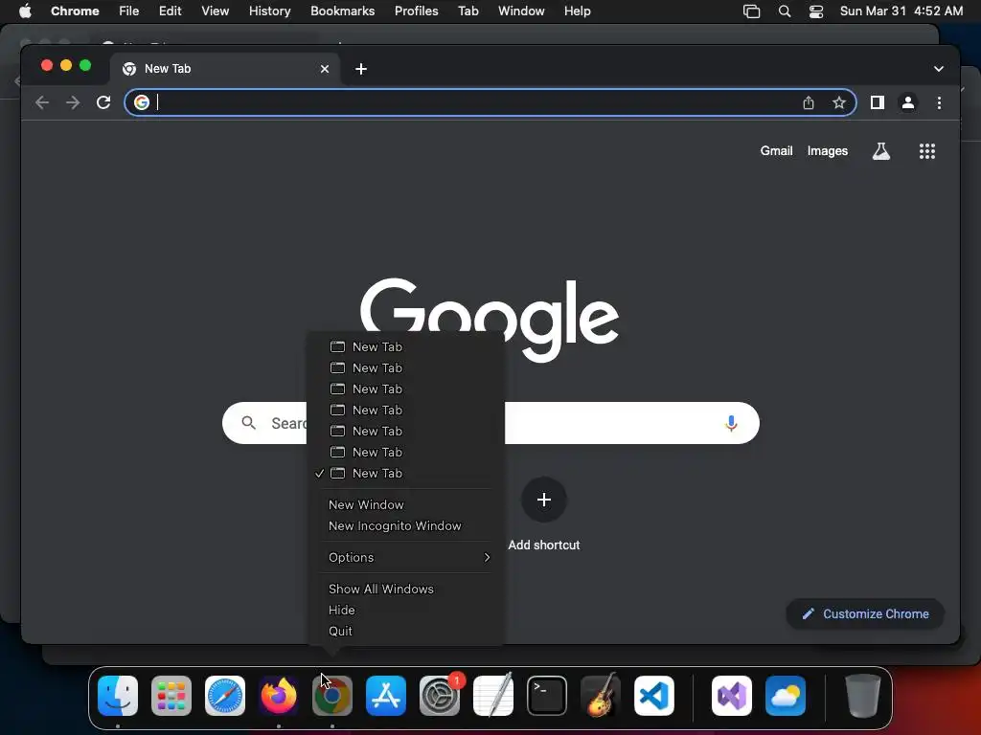Open the cloud weather app in the dock
Screen dimensions: 981x735
(786, 696)
